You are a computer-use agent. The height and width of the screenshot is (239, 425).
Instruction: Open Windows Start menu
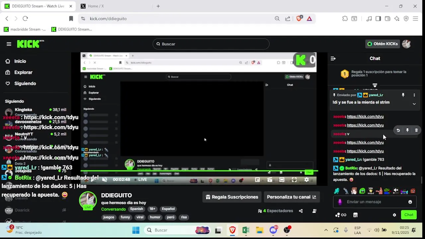click(136, 230)
